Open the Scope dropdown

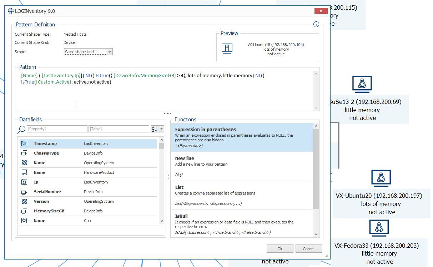(x=110, y=52)
